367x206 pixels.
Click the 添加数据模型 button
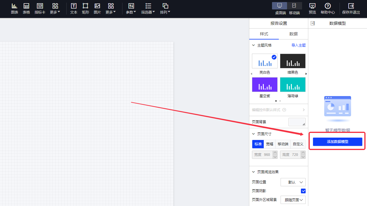(337, 142)
